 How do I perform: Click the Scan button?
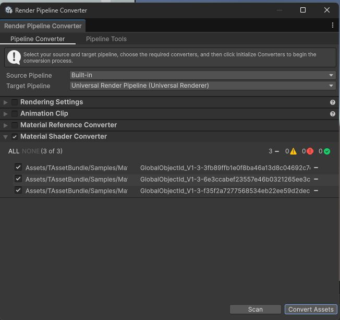pyautogui.click(x=255, y=310)
